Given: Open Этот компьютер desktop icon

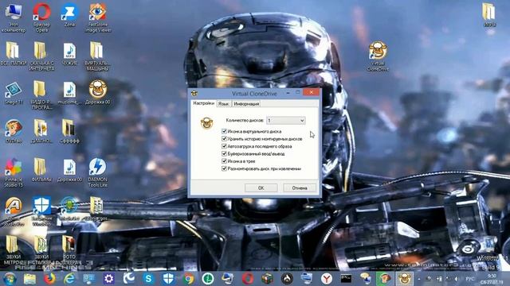Looking at the screenshot, I should pos(14,17).
